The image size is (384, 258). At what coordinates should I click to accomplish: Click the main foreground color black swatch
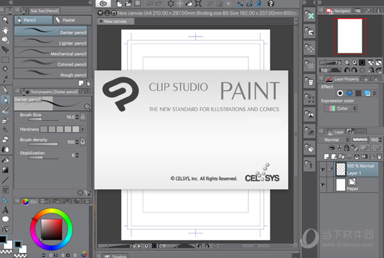coord(3,239)
